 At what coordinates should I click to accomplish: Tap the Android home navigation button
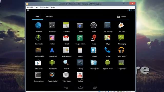pos(80,88)
